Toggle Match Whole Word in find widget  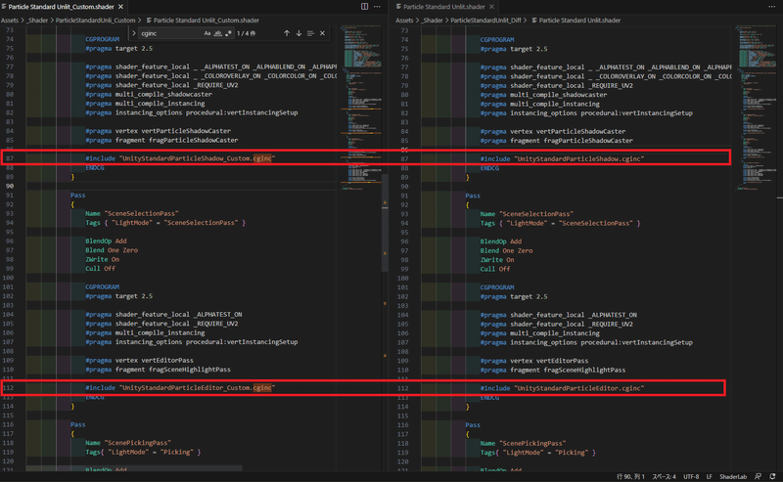tap(217, 33)
